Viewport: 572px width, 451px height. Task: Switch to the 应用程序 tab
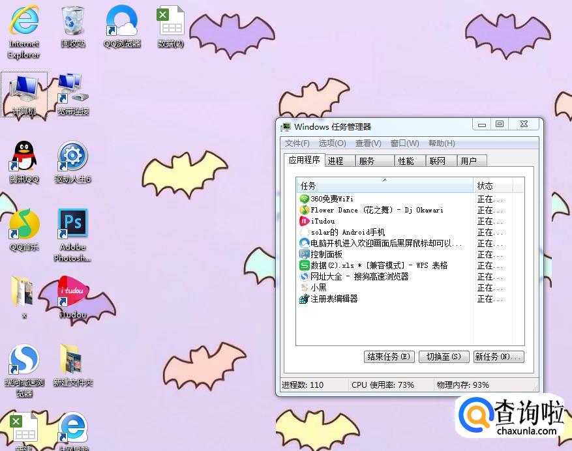pos(304,160)
